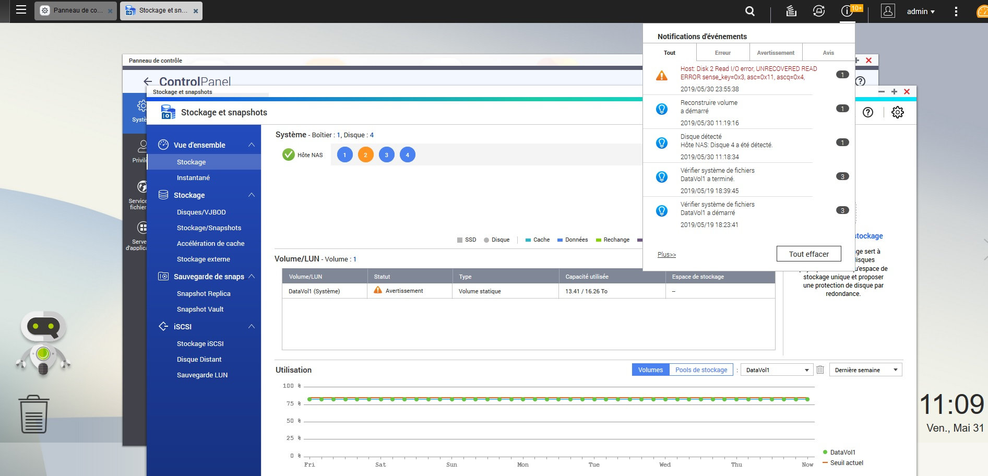Open Storage and snapshots settings gear
Viewport: 988px width, 476px height.
(x=897, y=112)
